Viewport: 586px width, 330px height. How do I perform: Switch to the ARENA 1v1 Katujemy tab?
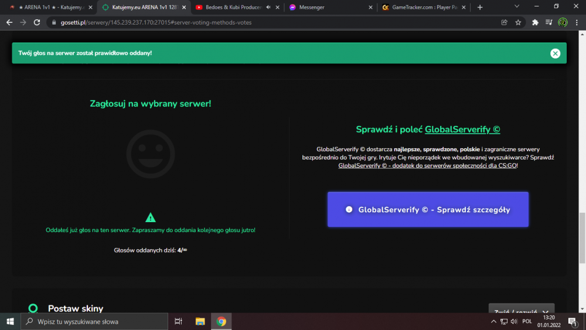[50, 7]
